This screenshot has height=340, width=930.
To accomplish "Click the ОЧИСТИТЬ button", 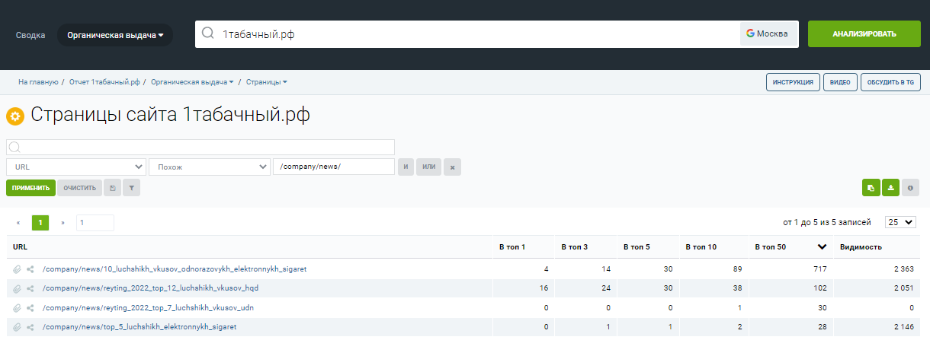I will coord(80,187).
